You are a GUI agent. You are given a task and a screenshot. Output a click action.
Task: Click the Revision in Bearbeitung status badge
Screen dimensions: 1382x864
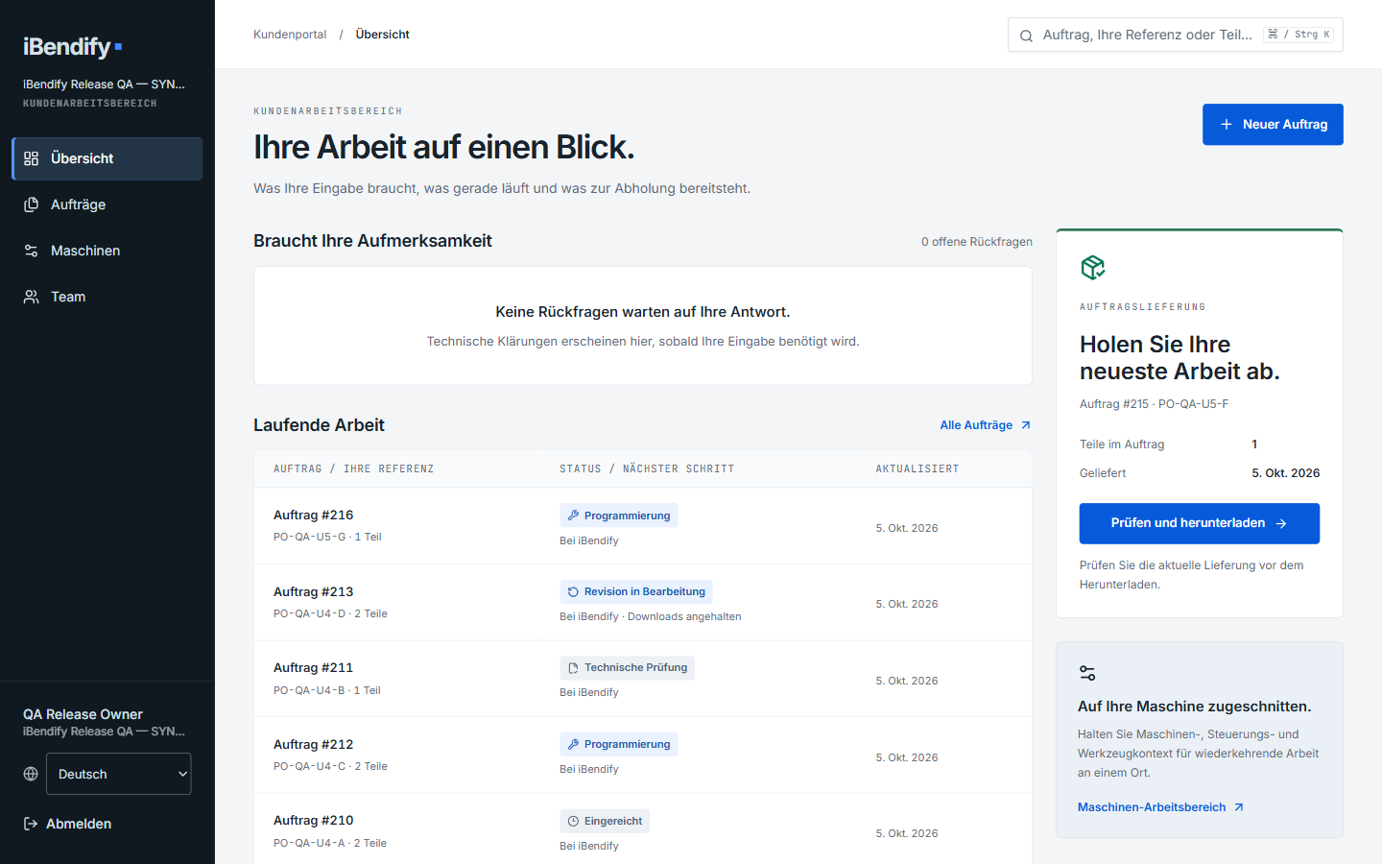tap(636, 592)
